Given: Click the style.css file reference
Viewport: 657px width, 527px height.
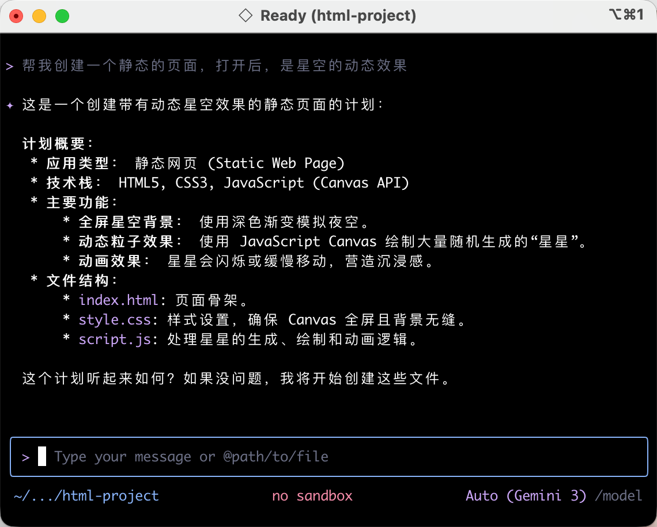Looking at the screenshot, I should click(x=114, y=319).
